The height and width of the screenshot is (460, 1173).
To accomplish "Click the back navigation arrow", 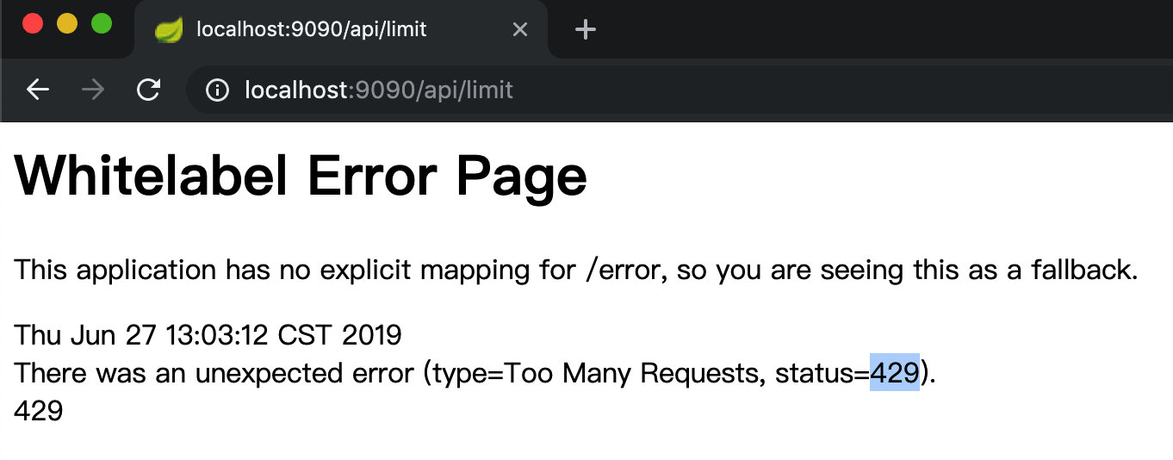I will click(x=38, y=90).
